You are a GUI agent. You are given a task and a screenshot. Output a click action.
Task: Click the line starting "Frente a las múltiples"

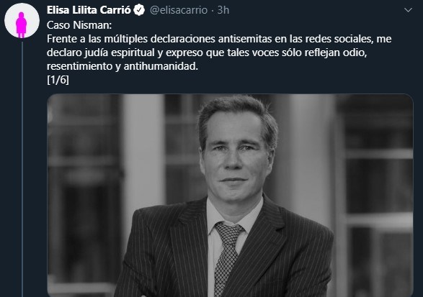pyautogui.click(x=219, y=39)
